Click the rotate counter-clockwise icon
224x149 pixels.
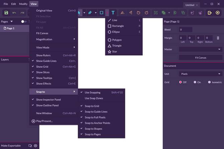point(138,13)
